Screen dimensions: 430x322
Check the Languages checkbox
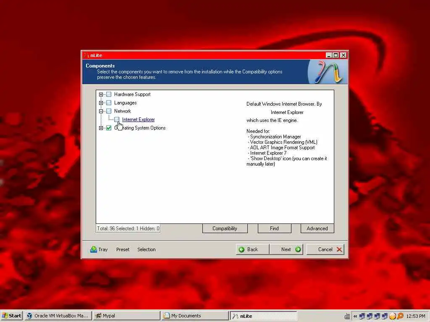pyautogui.click(x=109, y=103)
